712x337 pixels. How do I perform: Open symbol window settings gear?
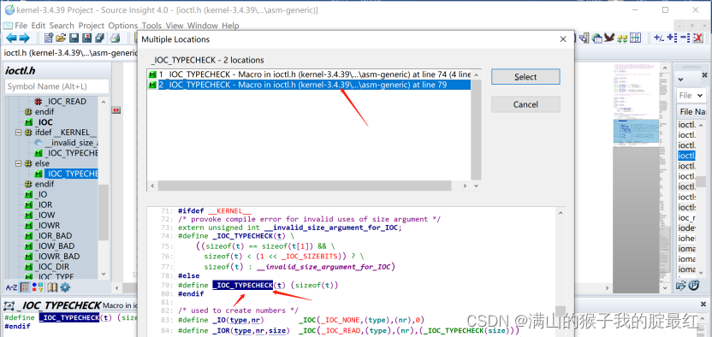[65, 287]
